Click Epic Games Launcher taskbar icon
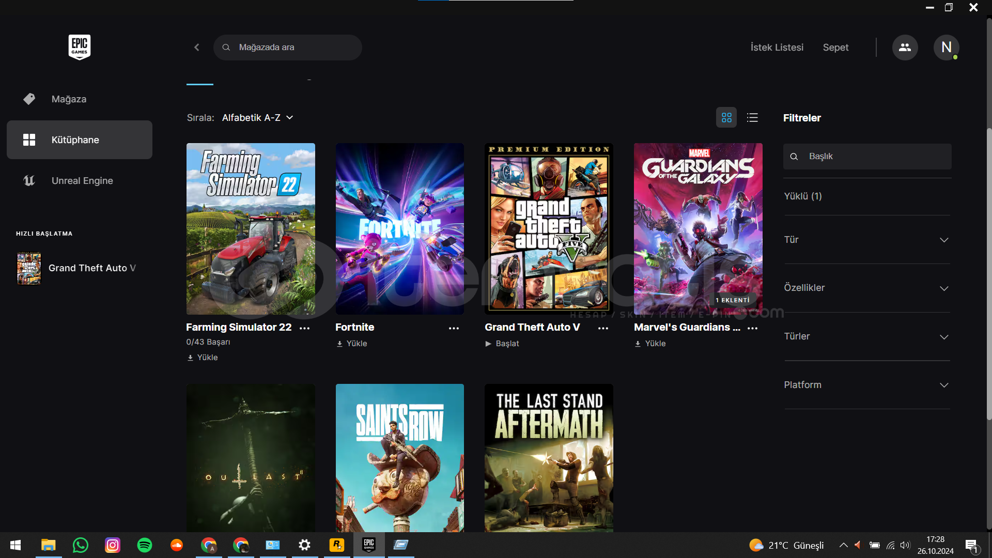 coord(369,545)
